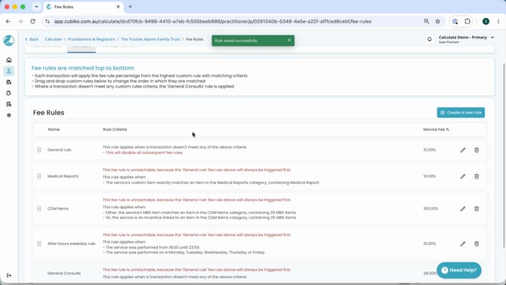Image resolution: width=506 pixels, height=285 pixels.
Task: Dismiss the Rule saved successfully notification
Action: point(289,40)
